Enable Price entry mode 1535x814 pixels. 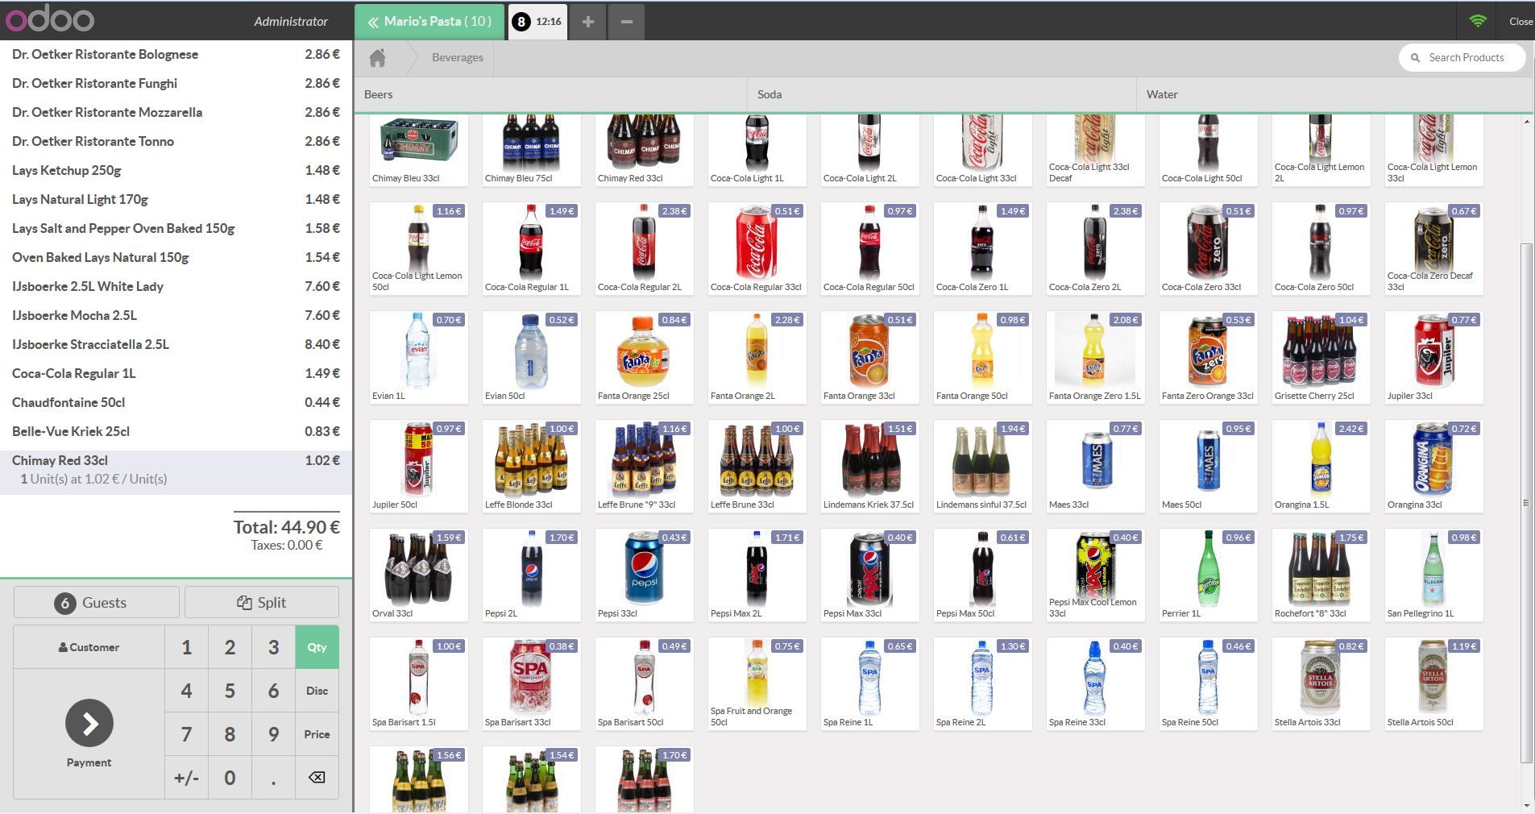tap(317, 734)
